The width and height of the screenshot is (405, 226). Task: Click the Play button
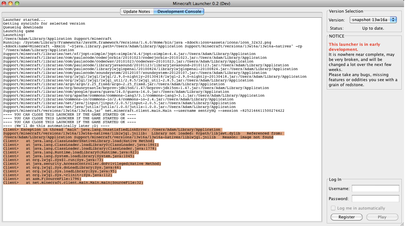(x=382, y=217)
